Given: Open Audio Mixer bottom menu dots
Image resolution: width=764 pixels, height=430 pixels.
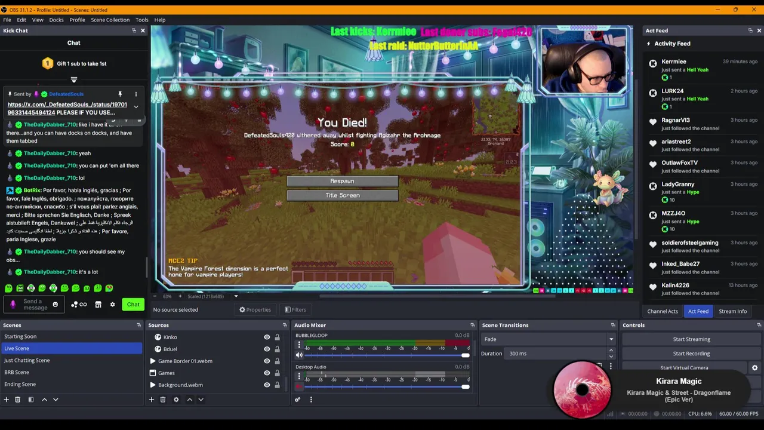Looking at the screenshot, I should (311, 400).
